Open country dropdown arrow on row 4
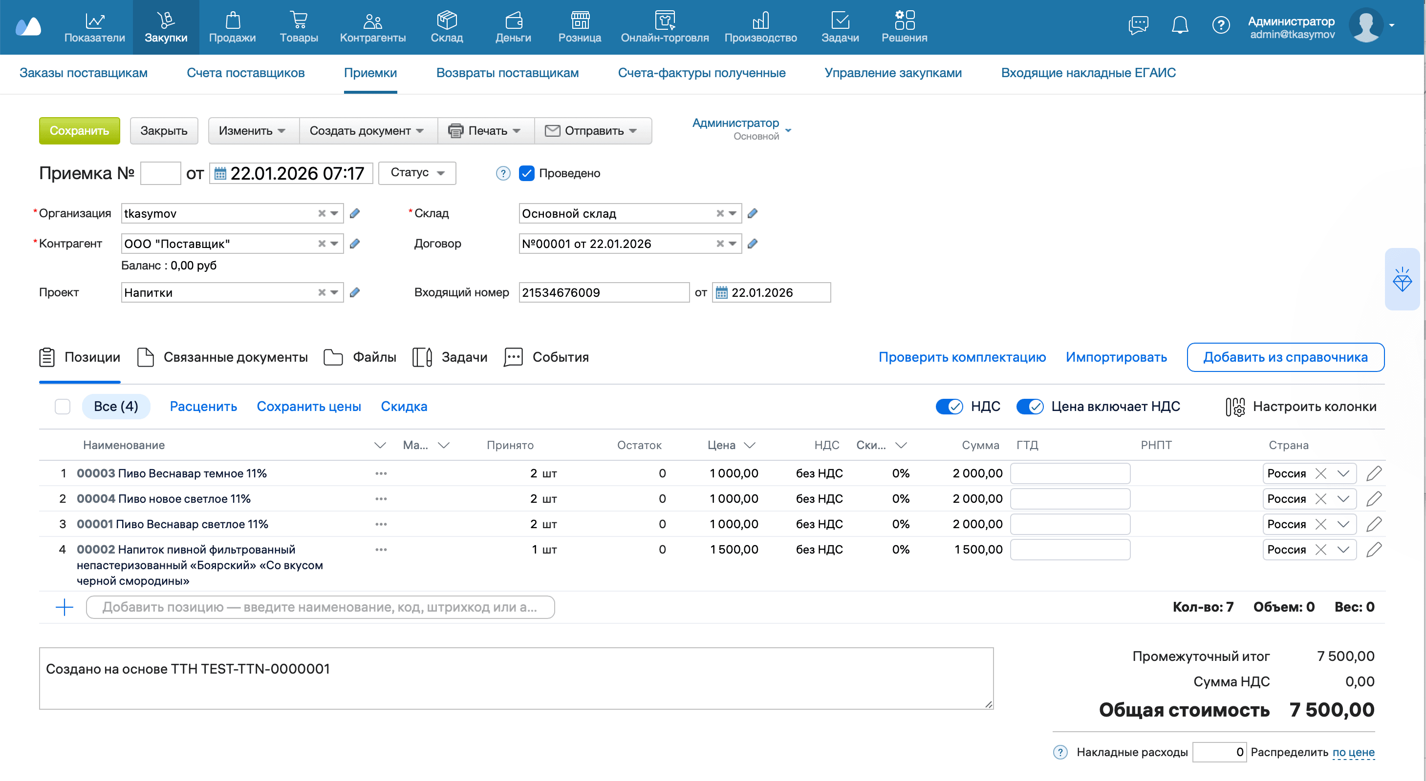 [x=1343, y=550]
